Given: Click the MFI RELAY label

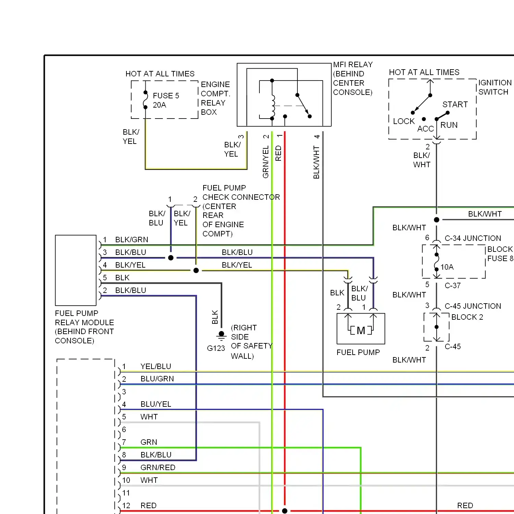Looking at the screenshot, I should [x=353, y=64].
